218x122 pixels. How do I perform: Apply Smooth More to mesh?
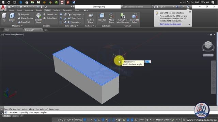tap(38, 18)
